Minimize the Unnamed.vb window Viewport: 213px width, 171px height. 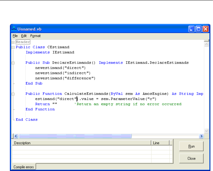pos(192,29)
